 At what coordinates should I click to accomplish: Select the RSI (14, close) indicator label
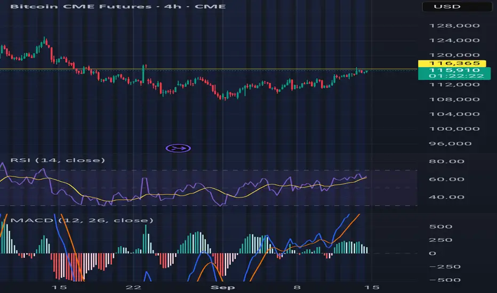tap(58, 160)
